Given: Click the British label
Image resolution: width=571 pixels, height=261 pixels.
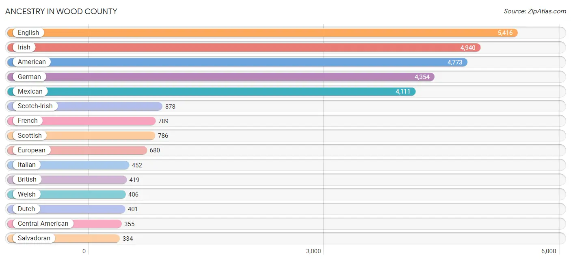Looking at the screenshot, I should click(27, 180).
